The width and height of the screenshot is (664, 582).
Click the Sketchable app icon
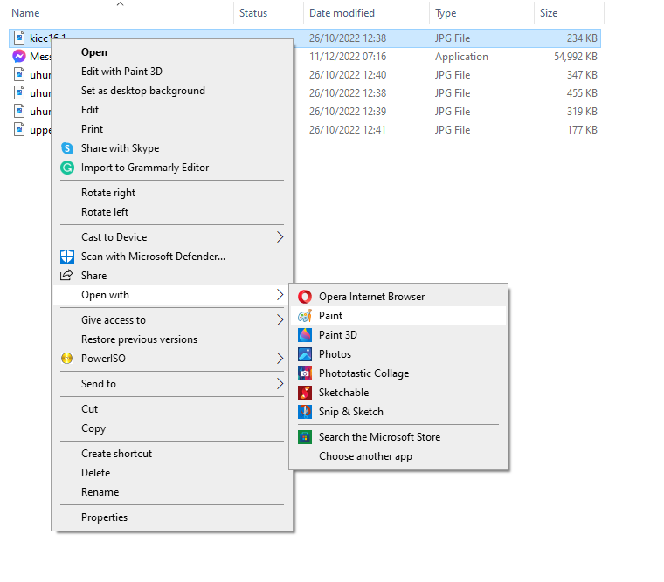click(x=305, y=393)
